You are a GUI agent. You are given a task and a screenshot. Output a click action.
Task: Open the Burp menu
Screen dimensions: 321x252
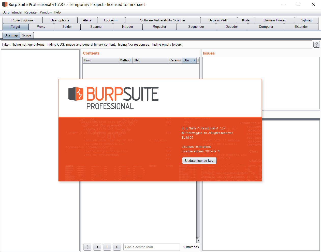click(x=6, y=12)
